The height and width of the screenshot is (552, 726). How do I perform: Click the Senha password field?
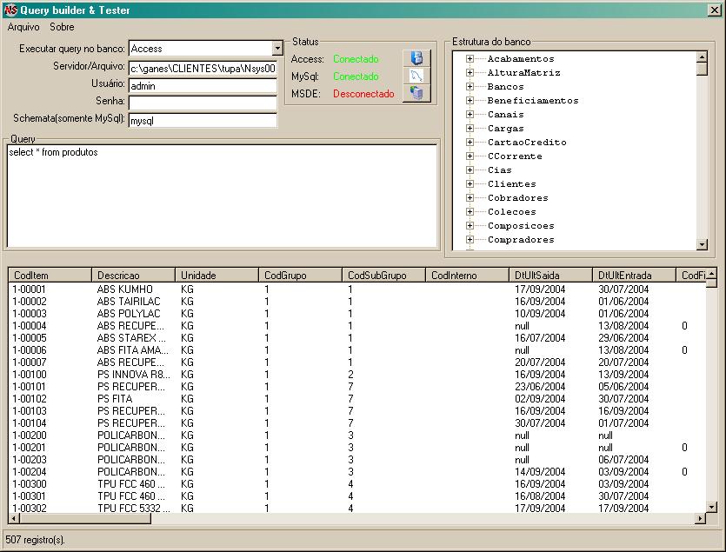pyautogui.click(x=203, y=103)
